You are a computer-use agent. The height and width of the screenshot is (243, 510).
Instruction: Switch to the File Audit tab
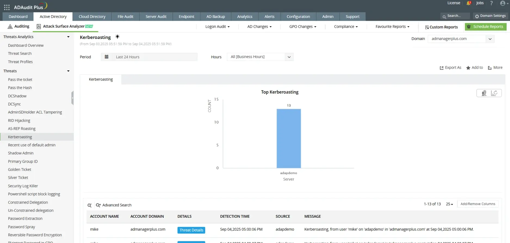point(125,17)
